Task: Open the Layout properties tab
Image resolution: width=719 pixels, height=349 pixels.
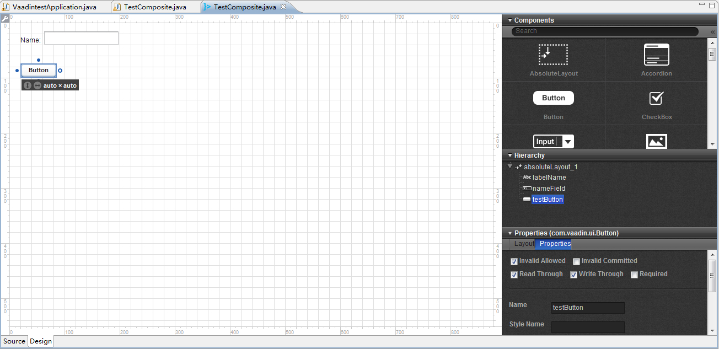Action: click(524, 244)
